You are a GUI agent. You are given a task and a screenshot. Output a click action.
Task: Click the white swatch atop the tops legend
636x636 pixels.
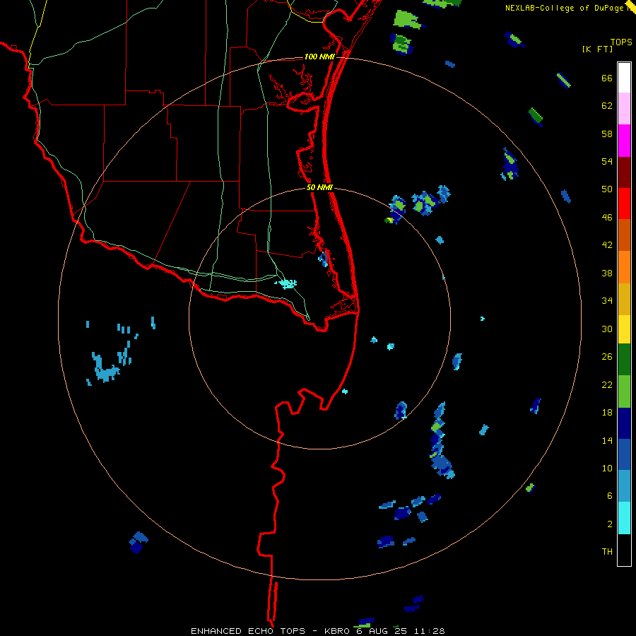624,78
